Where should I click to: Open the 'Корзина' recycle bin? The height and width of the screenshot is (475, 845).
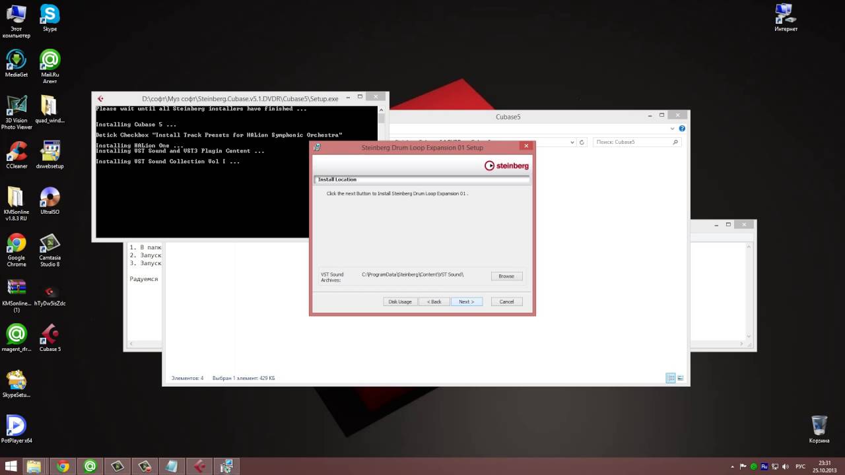point(819,429)
